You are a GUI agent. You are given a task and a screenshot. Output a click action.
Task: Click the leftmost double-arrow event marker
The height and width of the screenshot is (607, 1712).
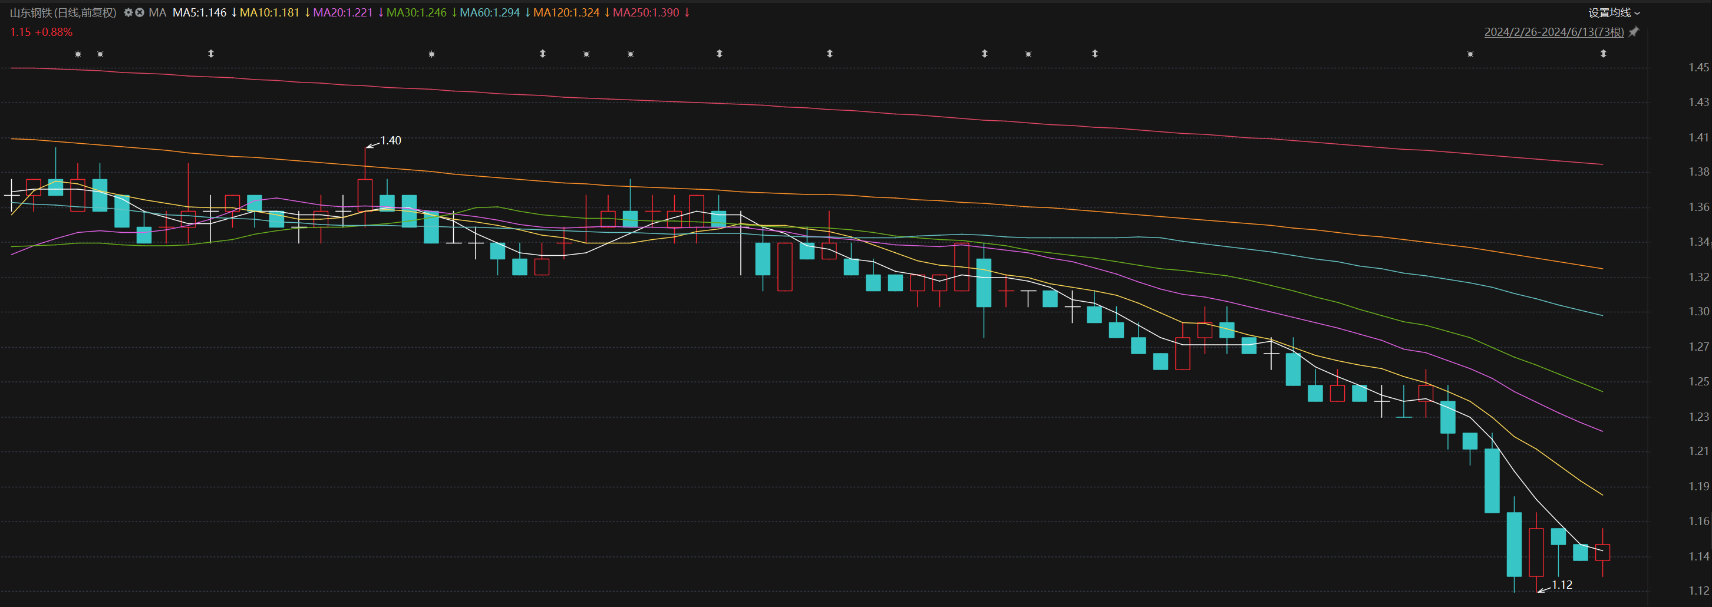(210, 54)
